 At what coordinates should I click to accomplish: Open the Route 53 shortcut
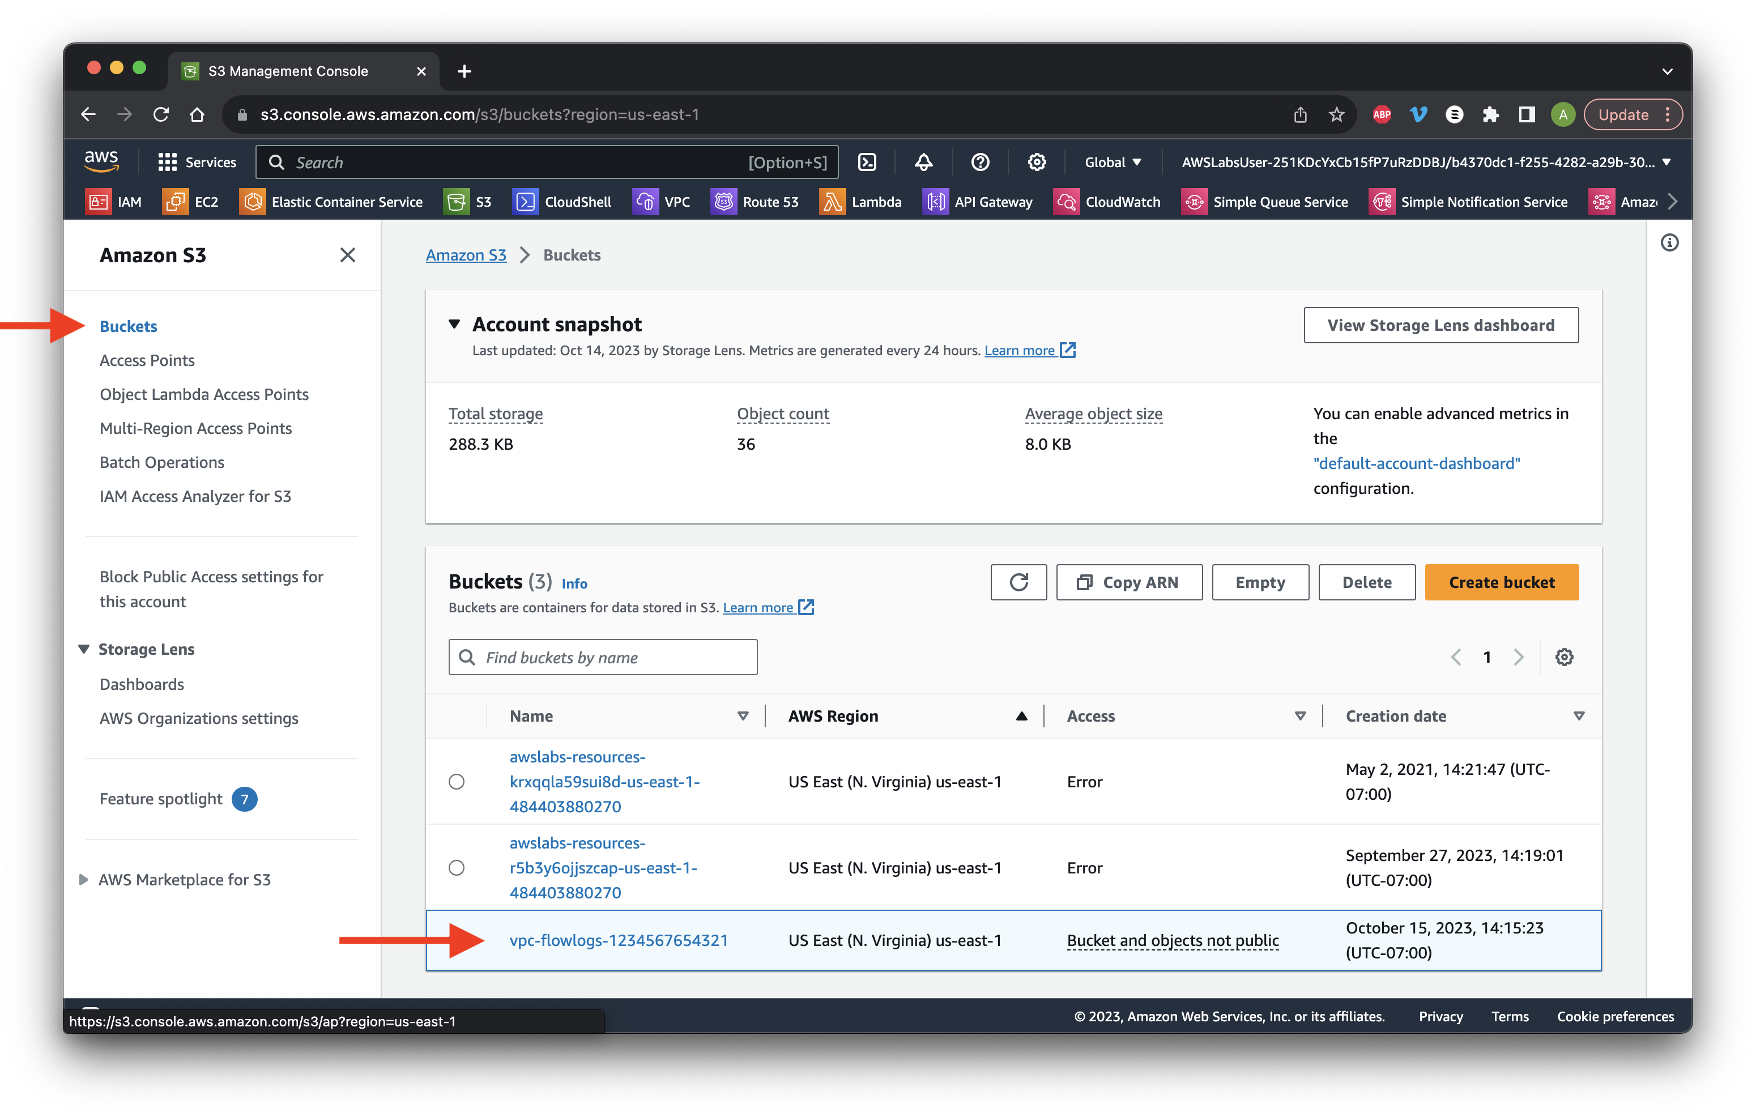tap(755, 202)
